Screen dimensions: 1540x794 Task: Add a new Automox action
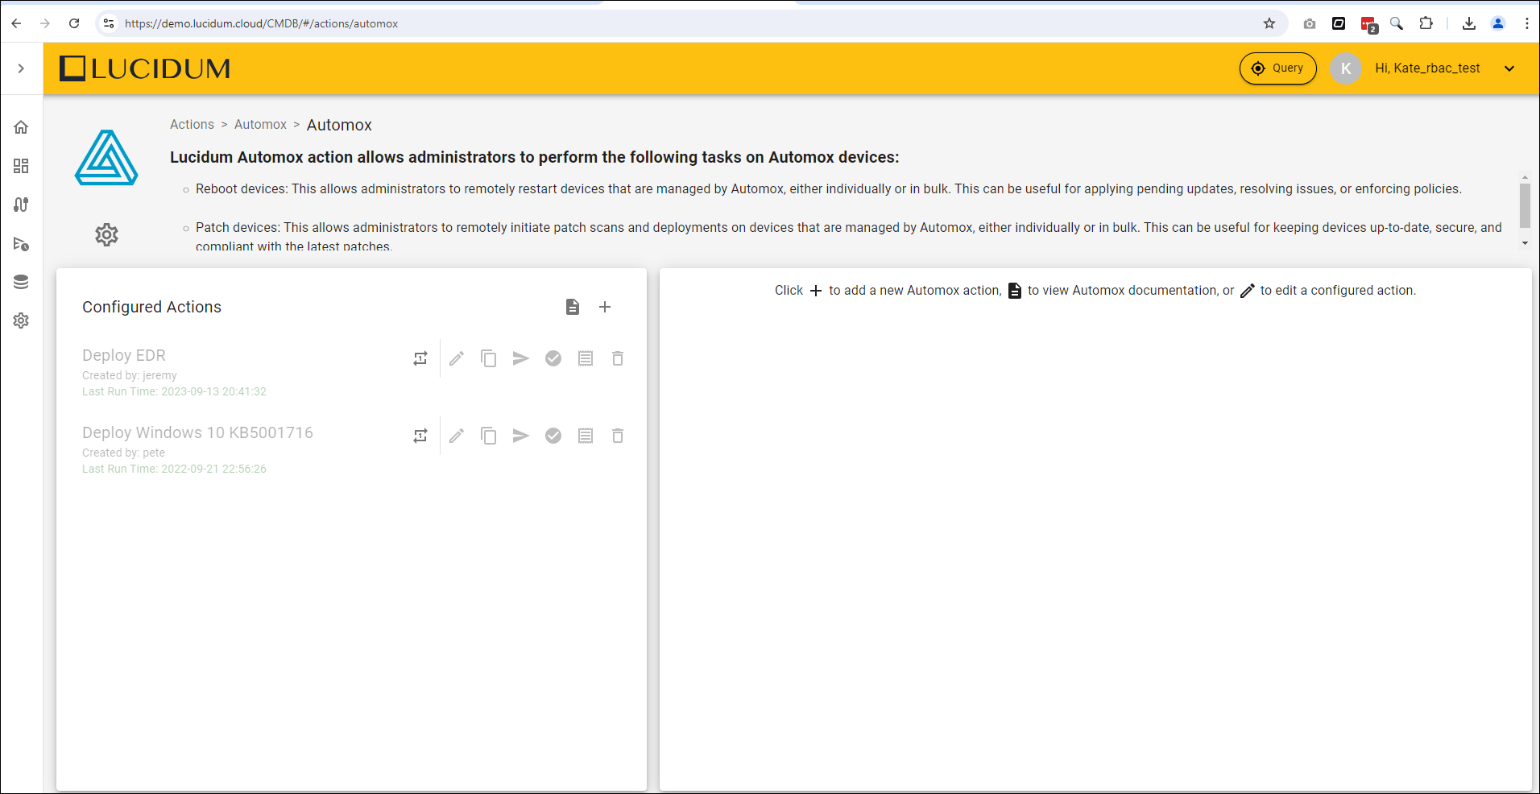pos(605,307)
